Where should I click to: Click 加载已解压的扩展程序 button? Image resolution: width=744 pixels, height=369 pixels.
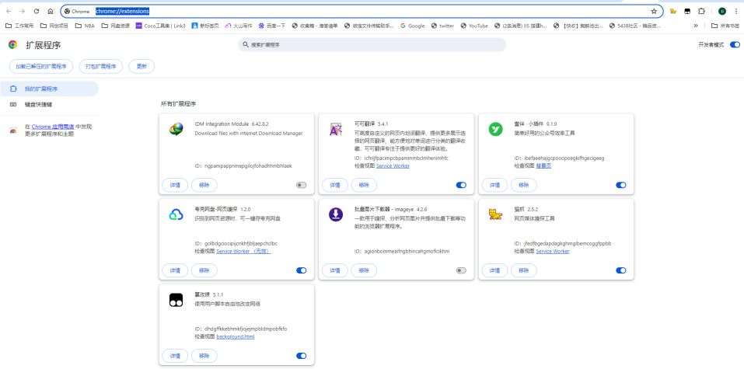41,66
